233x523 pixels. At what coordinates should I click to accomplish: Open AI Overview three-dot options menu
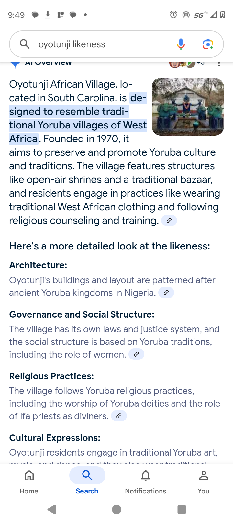click(219, 64)
